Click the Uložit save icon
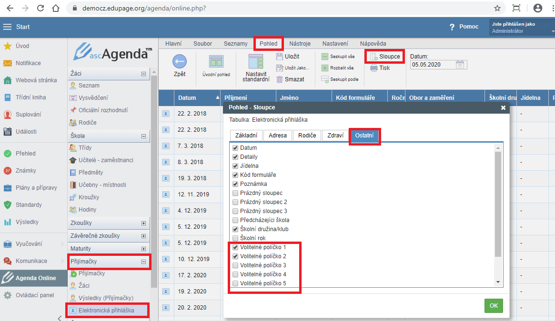Image resolution: width=555 pixels, height=321 pixels. pos(280,57)
